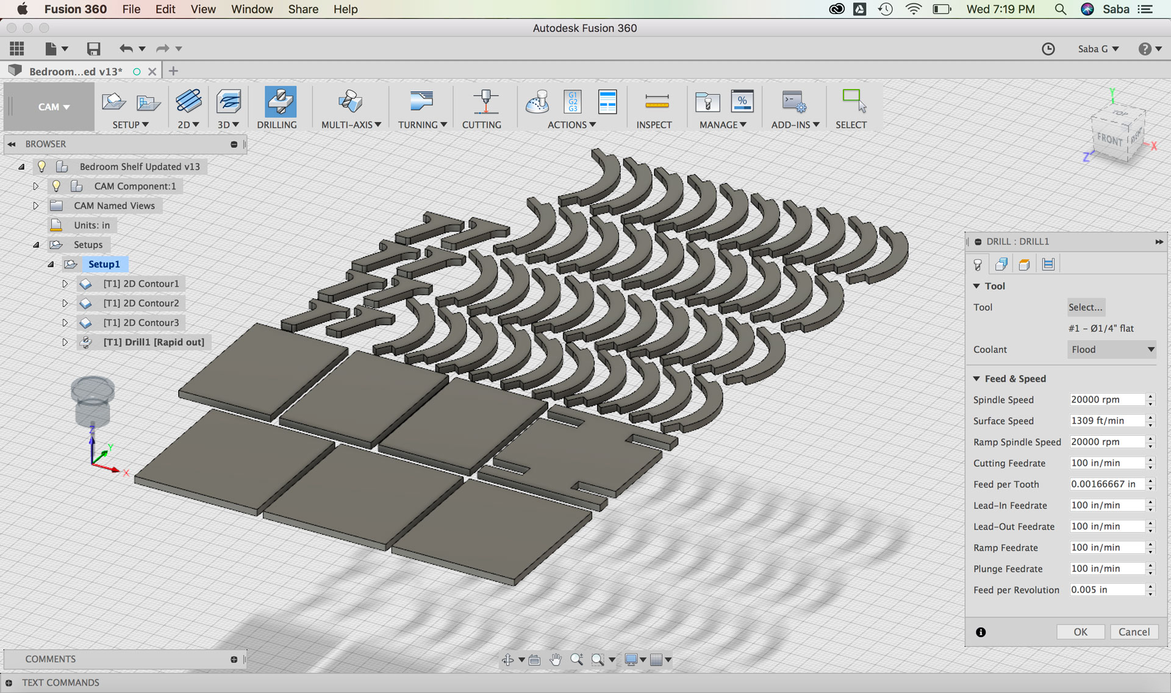
Task: Expand the 2D Contour1 operation
Action: click(65, 283)
